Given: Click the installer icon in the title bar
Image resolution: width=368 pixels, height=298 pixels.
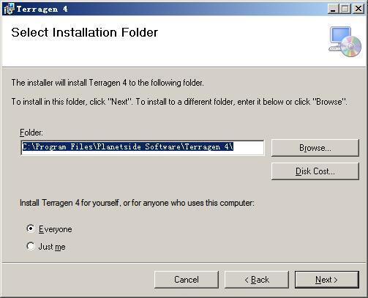Looking at the screenshot, I should coord(9,9).
